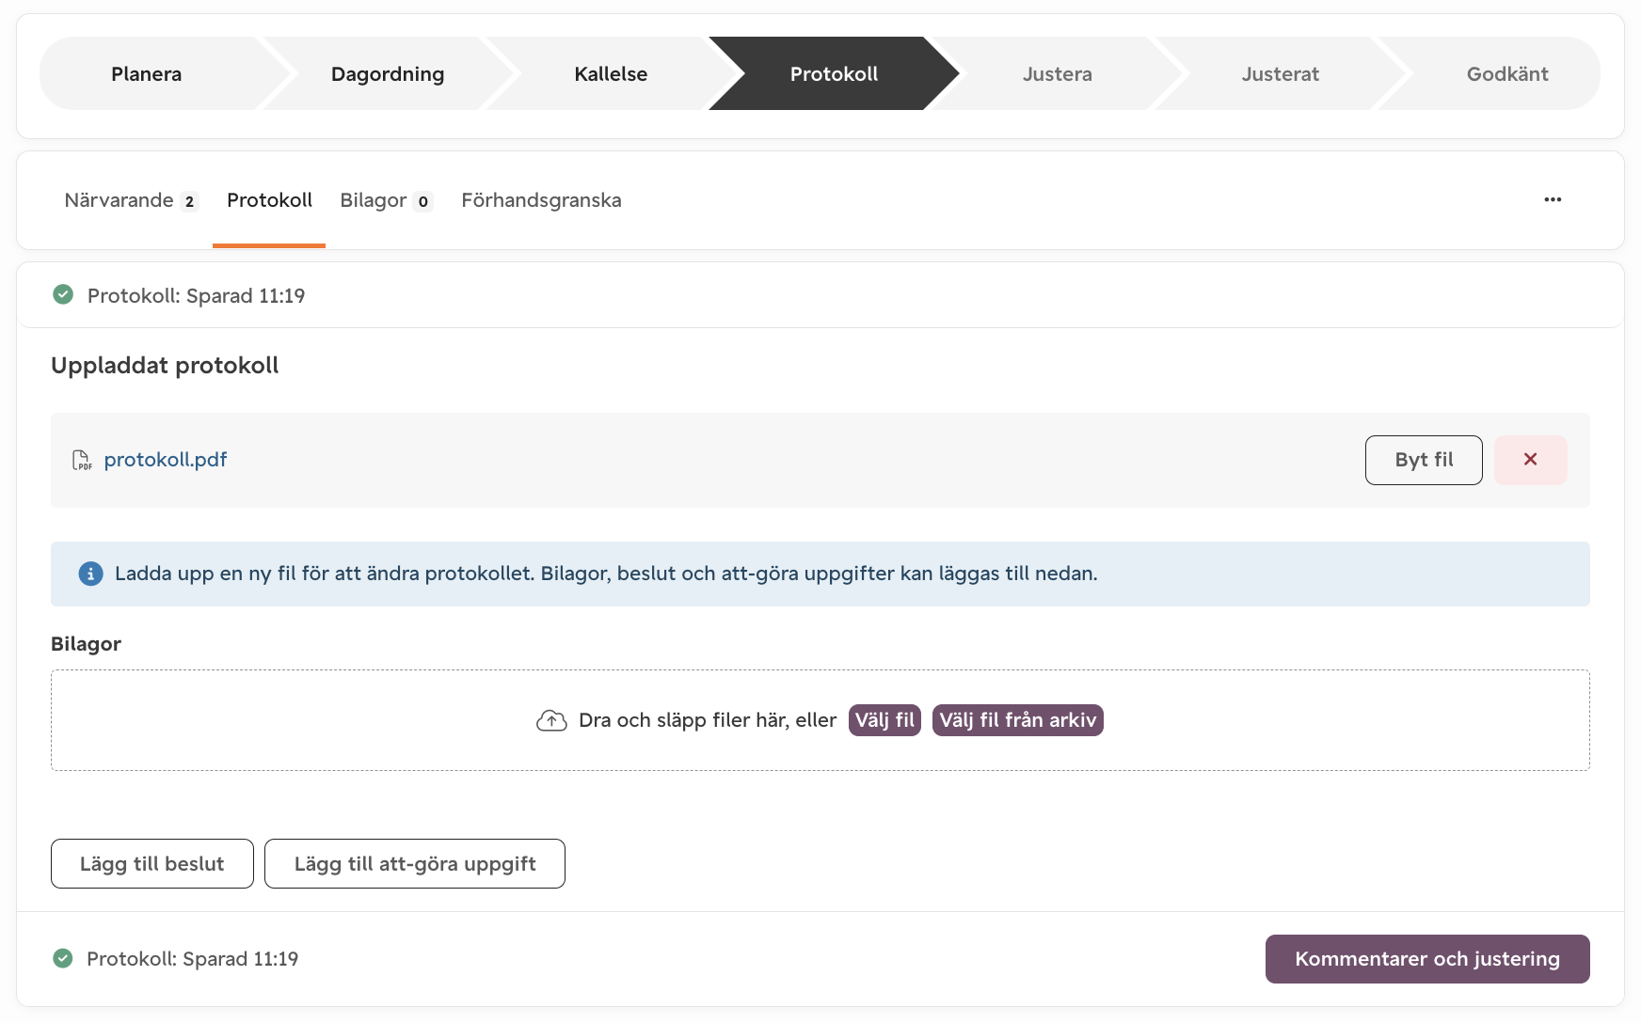Go to the Kallelse step
The height and width of the screenshot is (1023, 1641).
click(x=611, y=73)
